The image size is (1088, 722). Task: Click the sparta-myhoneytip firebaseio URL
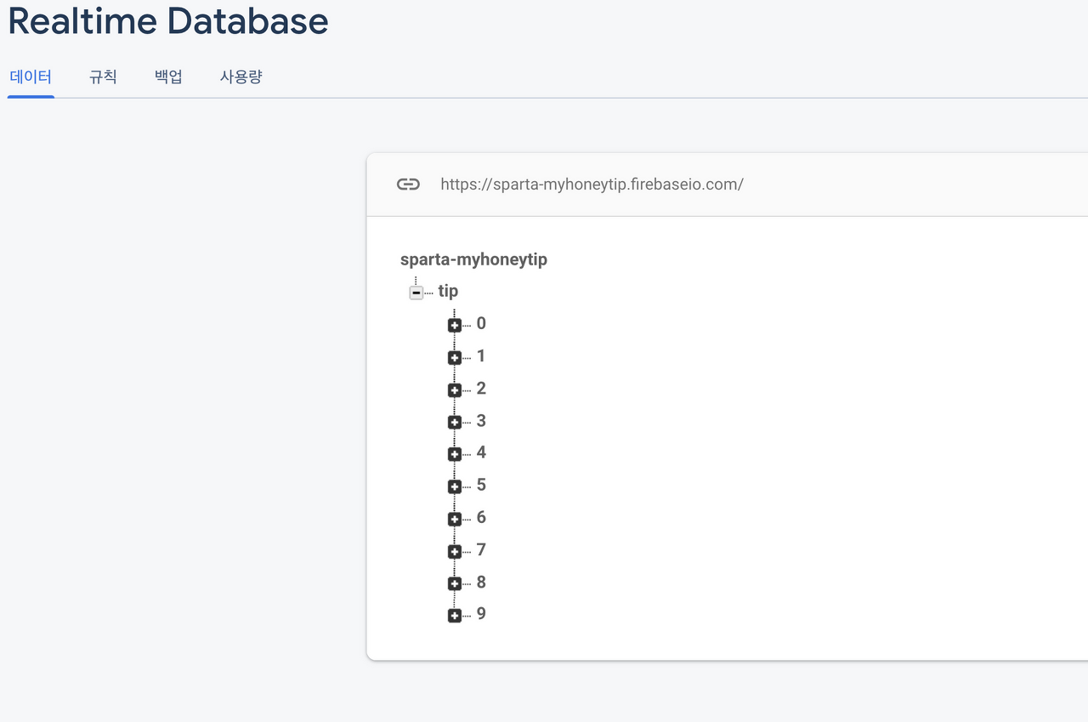pos(592,185)
